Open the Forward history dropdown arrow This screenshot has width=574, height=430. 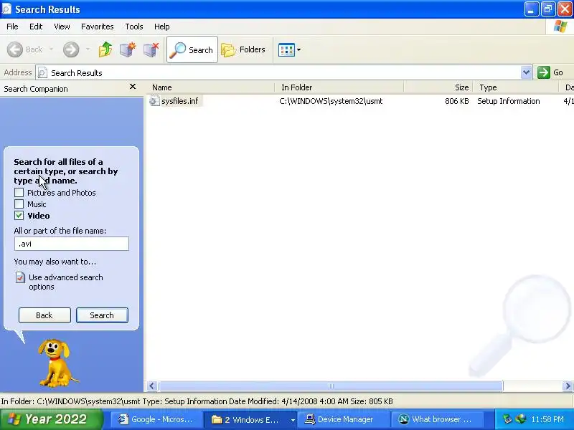[88, 49]
